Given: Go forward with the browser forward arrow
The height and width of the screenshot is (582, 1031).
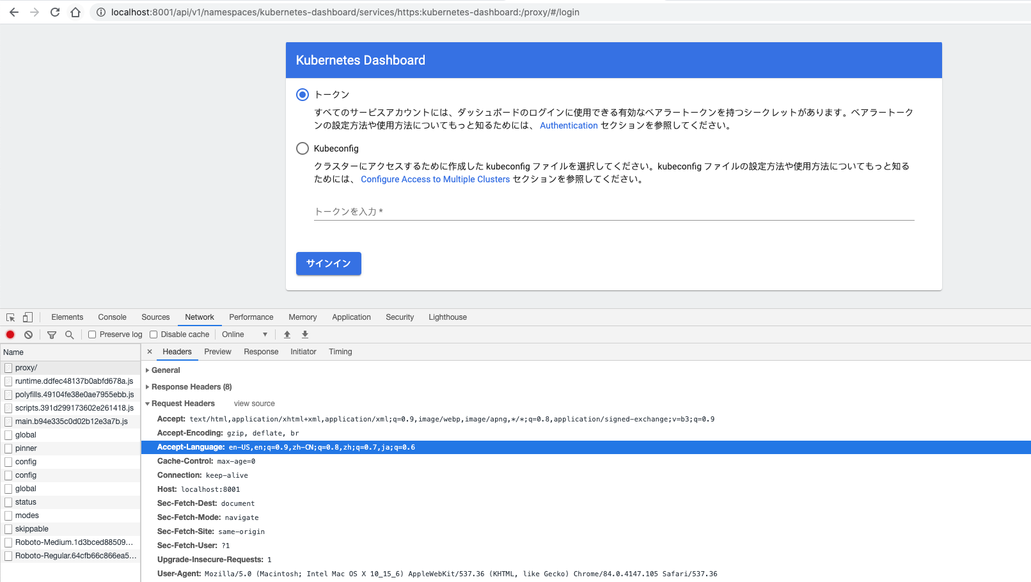Looking at the screenshot, I should click(x=35, y=12).
